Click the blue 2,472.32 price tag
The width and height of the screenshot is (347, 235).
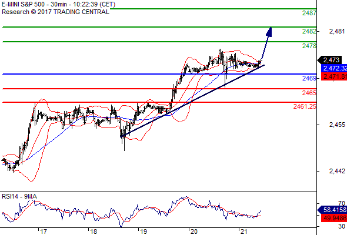[x=334, y=68]
